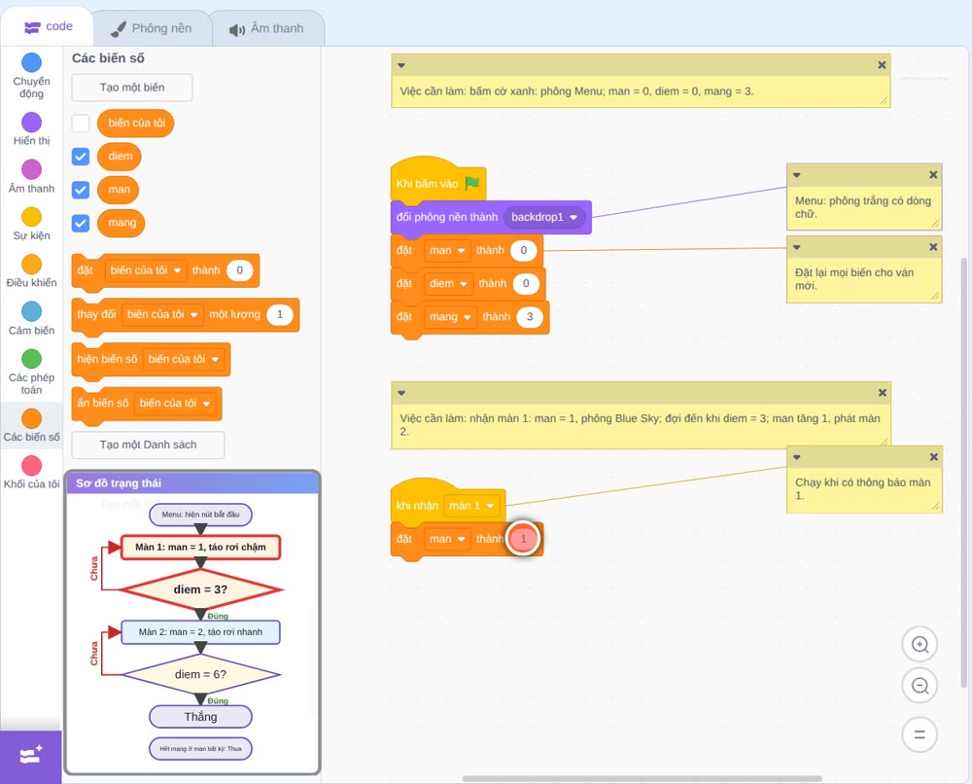Click the workspace vertical scrollbar
972x784 pixels.
point(963,473)
